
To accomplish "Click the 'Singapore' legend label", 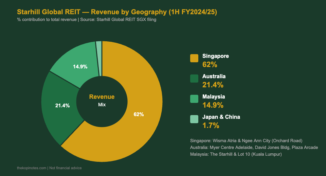I will point(216,56).
